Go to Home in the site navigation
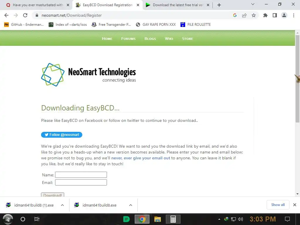The width and height of the screenshot is (300, 225). [107, 38]
